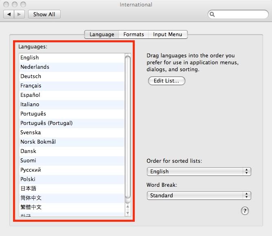Select English in the languages list

[x=30, y=57]
